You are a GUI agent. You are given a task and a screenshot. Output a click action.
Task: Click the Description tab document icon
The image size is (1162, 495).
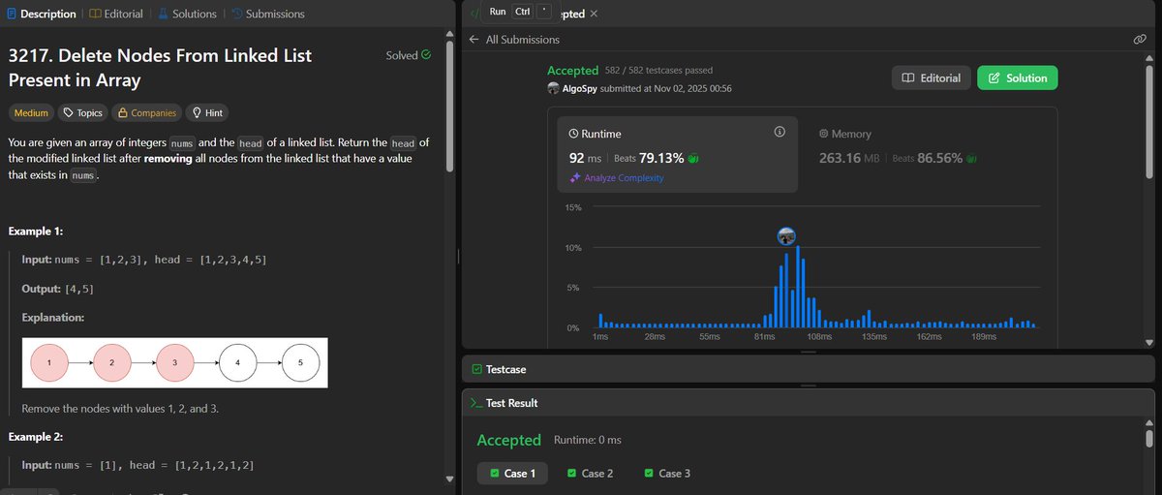click(12, 14)
